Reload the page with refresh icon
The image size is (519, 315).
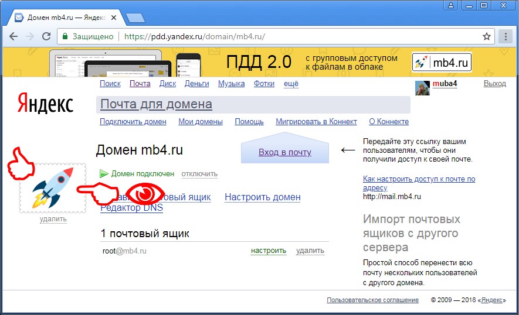coord(46,36)
